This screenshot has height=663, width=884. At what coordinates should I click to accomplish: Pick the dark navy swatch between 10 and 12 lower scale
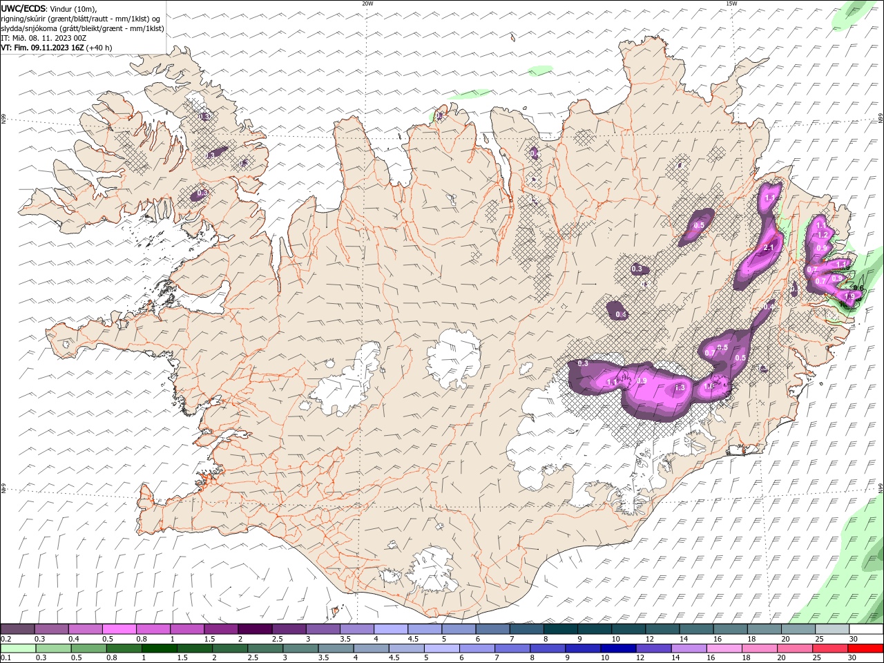617,648
